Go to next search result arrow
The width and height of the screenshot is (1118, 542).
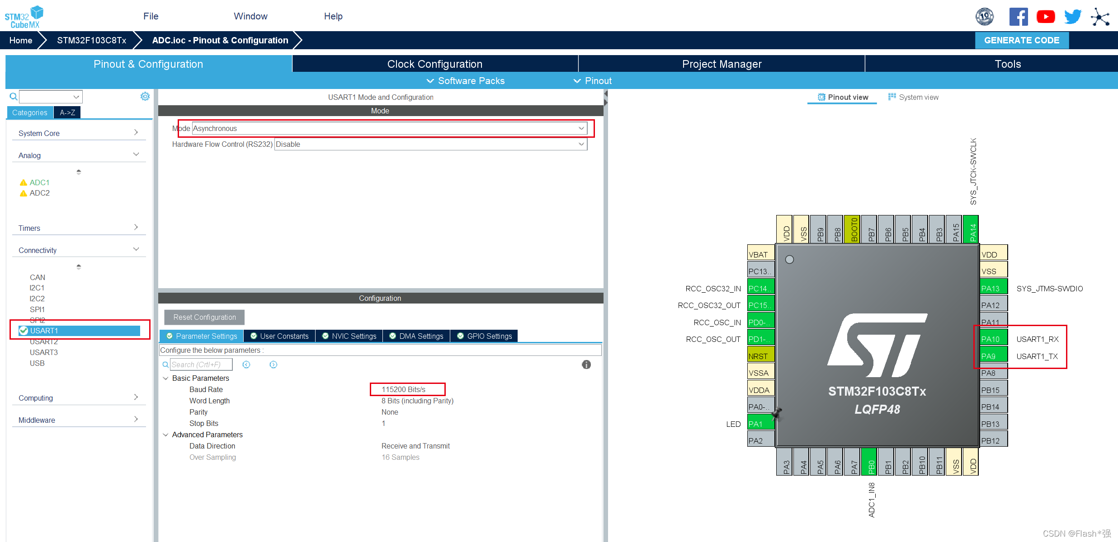pos(273,364)
